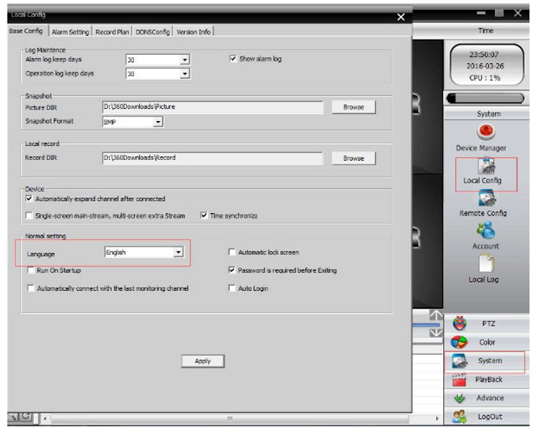
Task: Open the Remote Config icon
Action: [x=487, y=198]
